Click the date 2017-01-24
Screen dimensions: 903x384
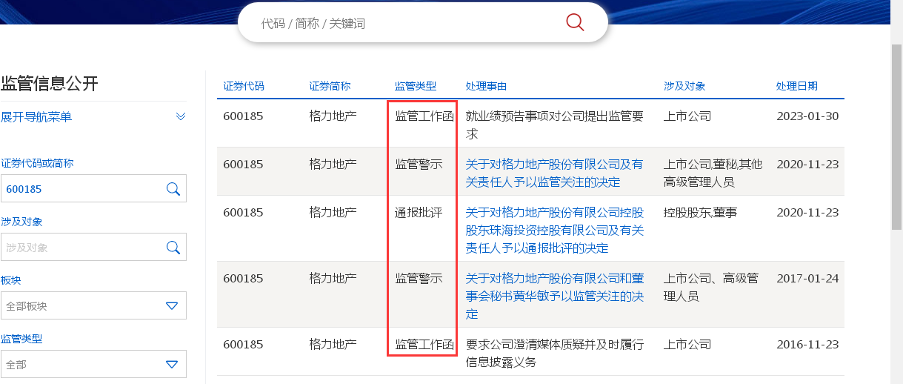click(x=807, y=279)
